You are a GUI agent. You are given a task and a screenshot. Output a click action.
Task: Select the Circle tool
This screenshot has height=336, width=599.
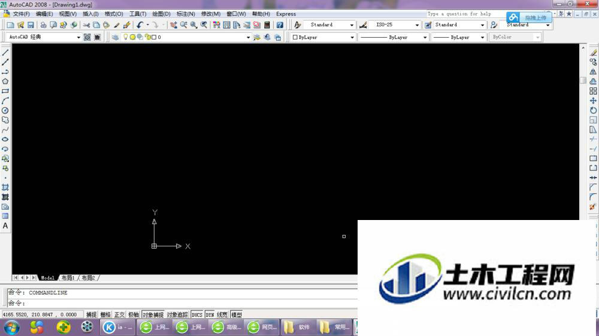coord(5,110)
